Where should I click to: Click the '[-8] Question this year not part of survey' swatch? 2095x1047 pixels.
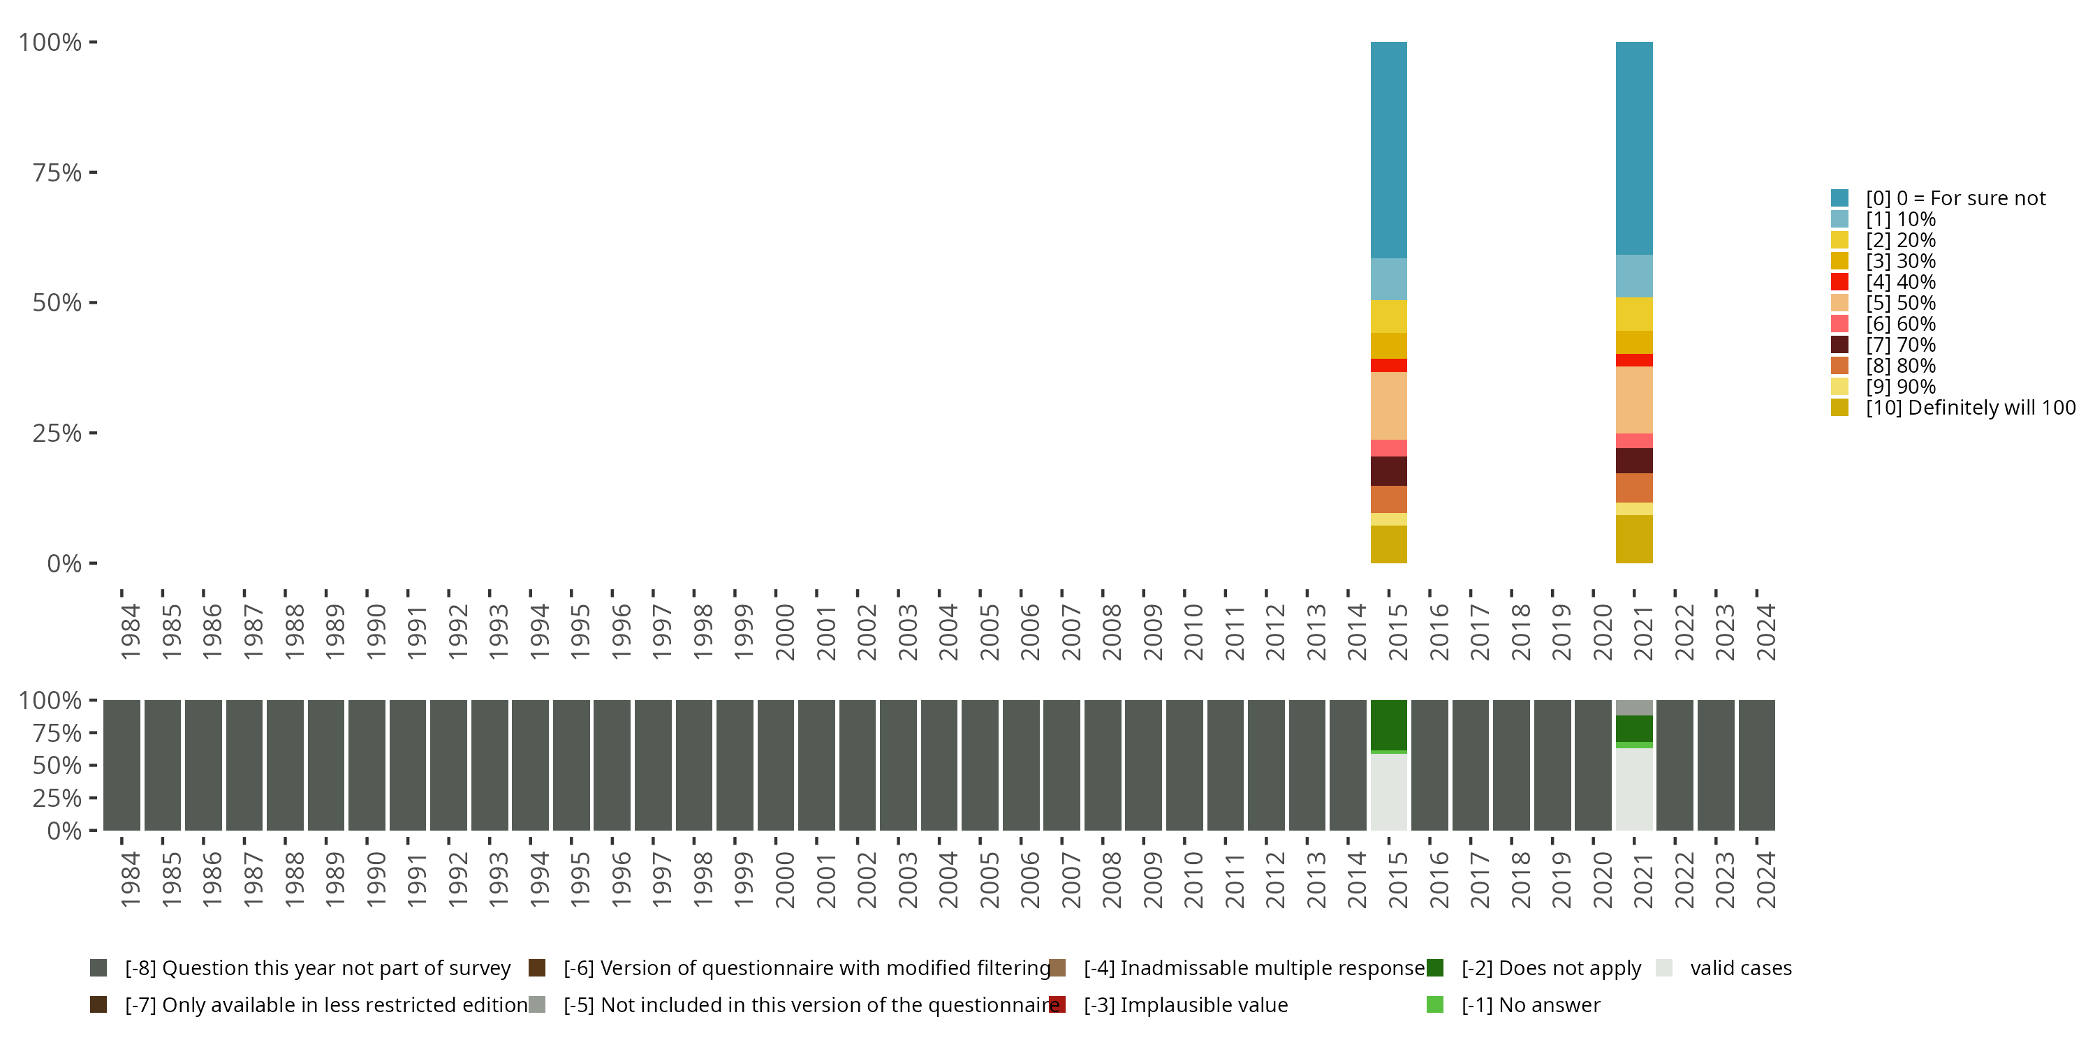(x=98, y=967)
